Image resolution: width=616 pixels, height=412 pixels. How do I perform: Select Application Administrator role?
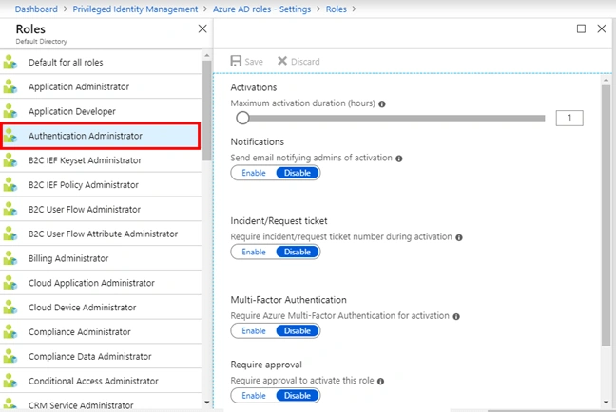(x=101, y=86)
